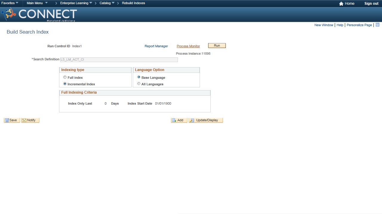Open the Report Manager link
Screen dimensions: 382x214
(x=156, y=46)
